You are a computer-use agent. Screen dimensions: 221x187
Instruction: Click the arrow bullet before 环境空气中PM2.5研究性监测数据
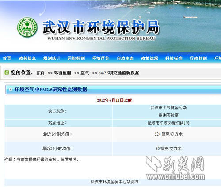pos(11,90)
